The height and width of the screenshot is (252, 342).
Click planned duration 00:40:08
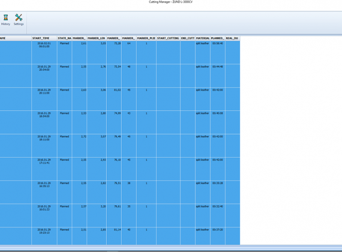click(218, 113)
